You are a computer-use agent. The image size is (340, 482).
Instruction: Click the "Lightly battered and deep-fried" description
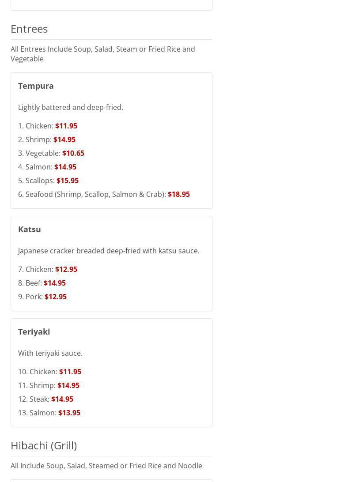(x=70, y=107)
